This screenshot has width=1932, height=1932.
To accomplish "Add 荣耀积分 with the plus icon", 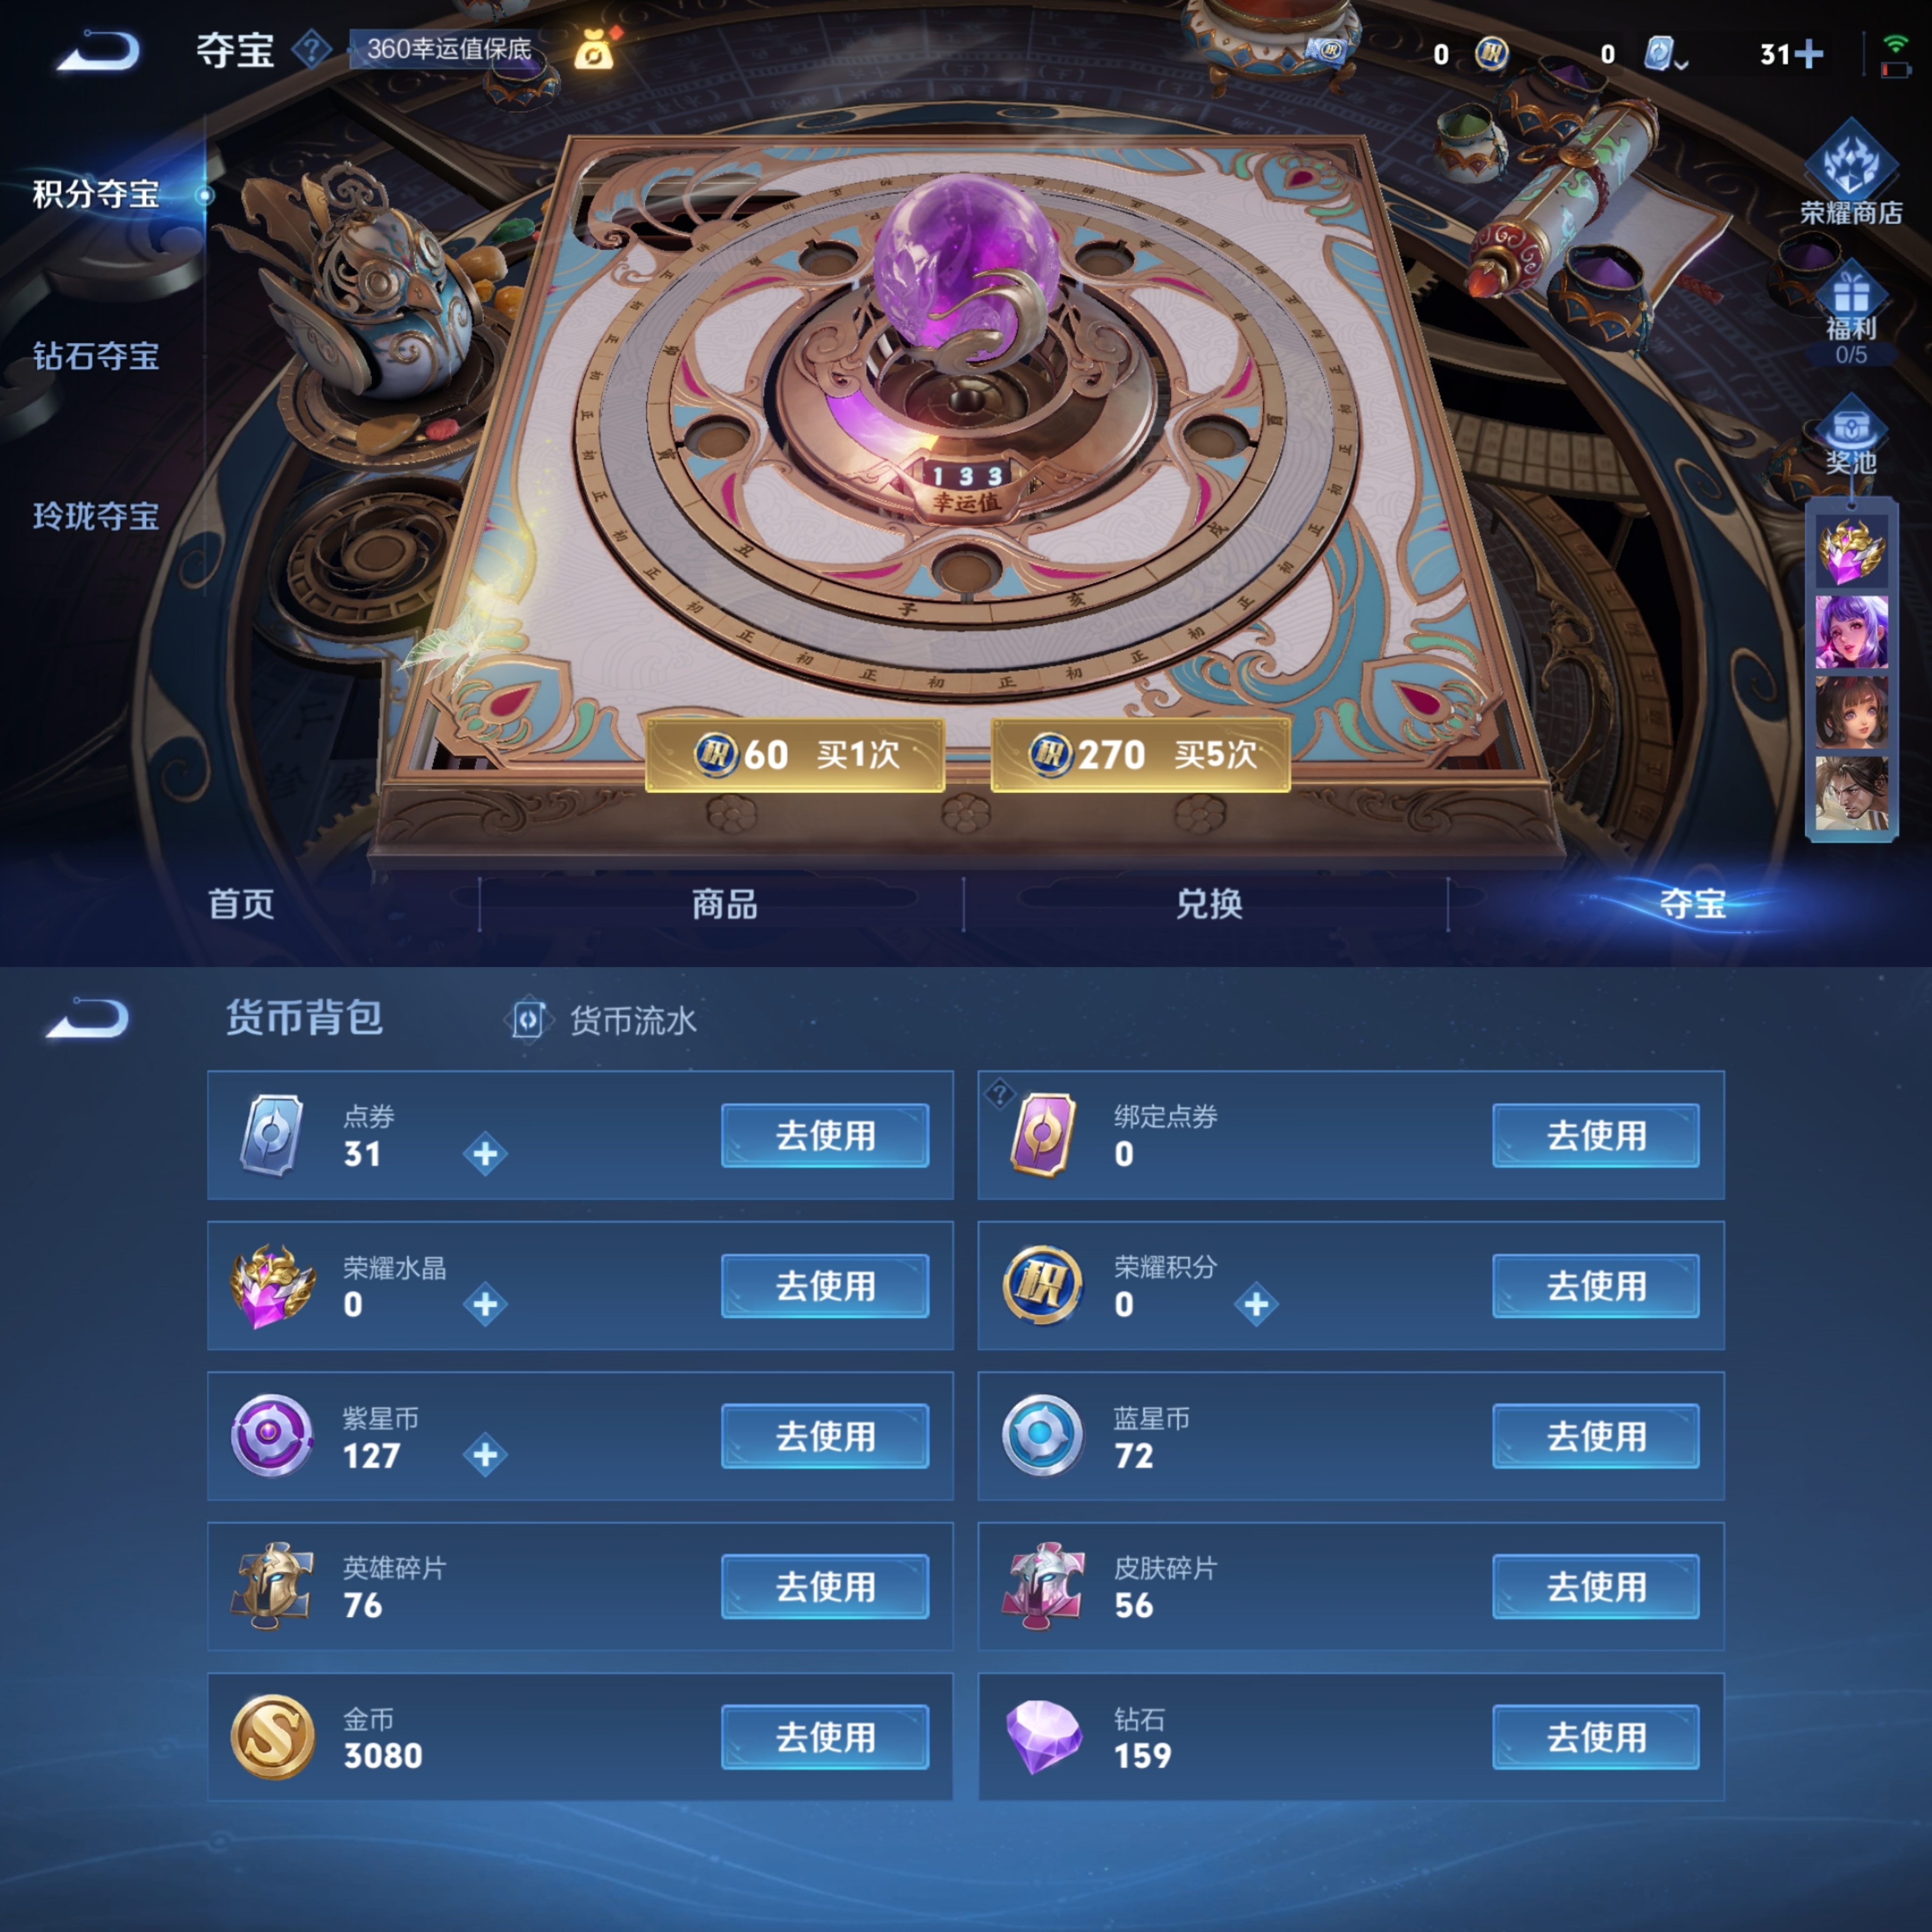I will (1256, 1304).
